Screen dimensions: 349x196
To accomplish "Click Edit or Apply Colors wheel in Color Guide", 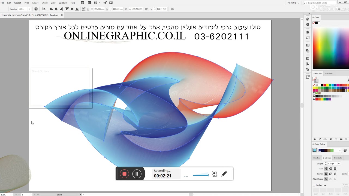I will 345,150.
